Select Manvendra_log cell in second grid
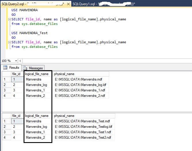Image resolution: width=192 pixels, height=151 pixels. coord(38,127)
